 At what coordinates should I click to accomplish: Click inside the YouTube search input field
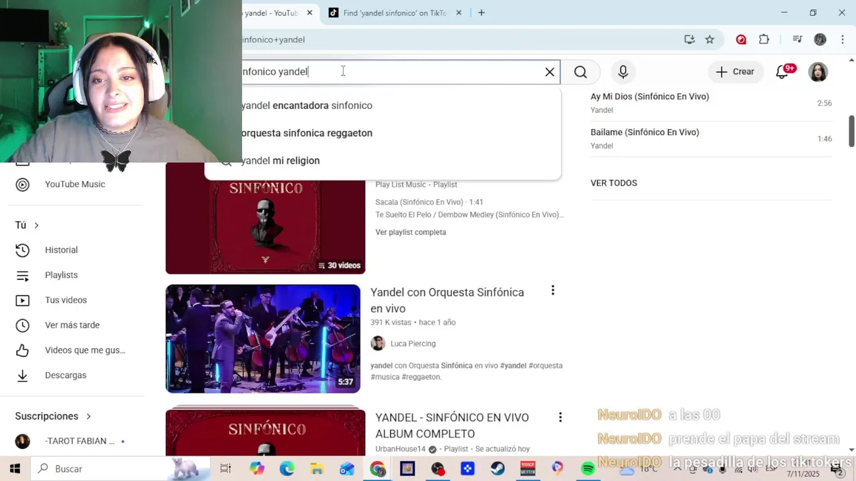tap(391, 72)
